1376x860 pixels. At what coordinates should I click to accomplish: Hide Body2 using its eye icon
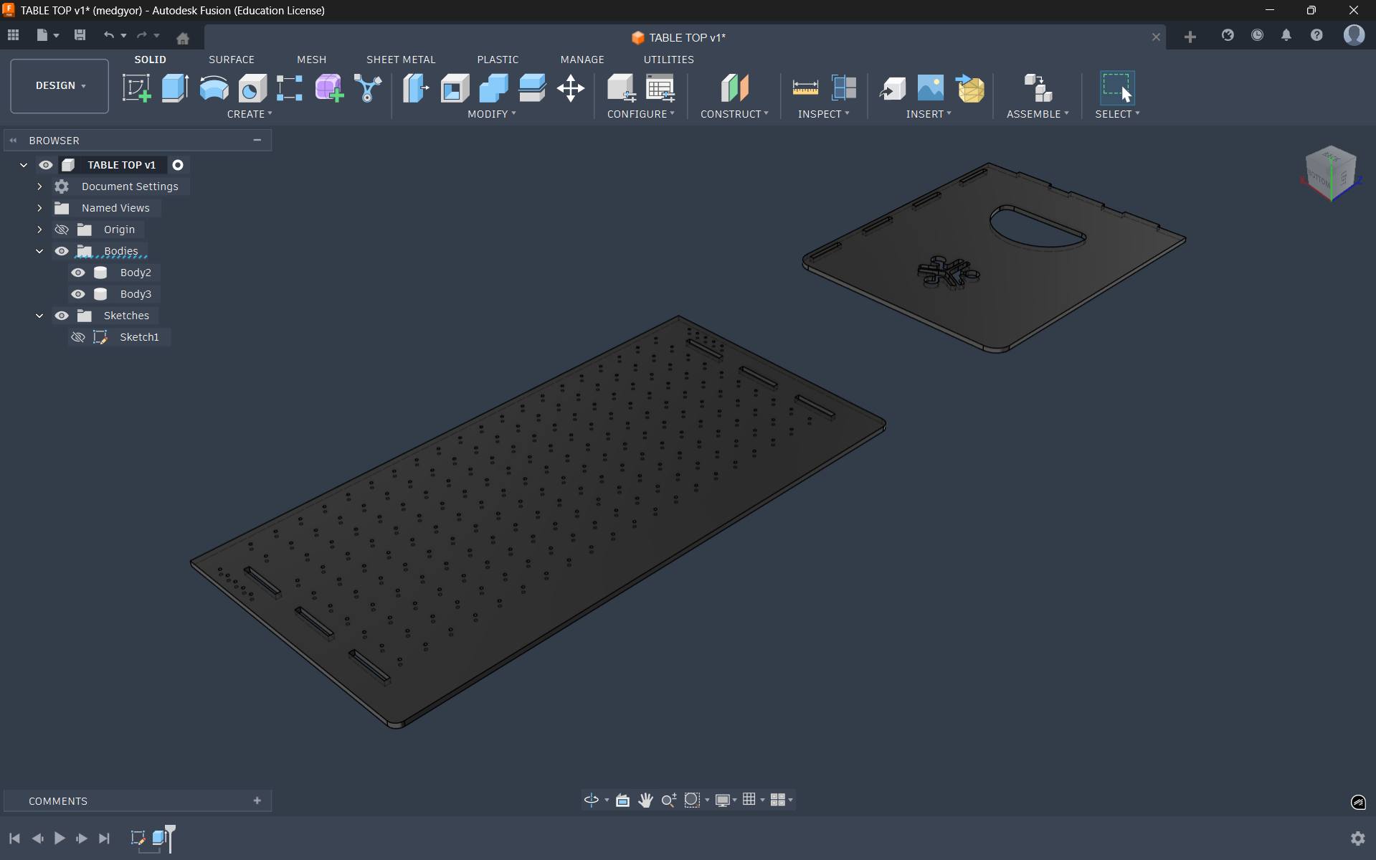[x=78, y=273]
